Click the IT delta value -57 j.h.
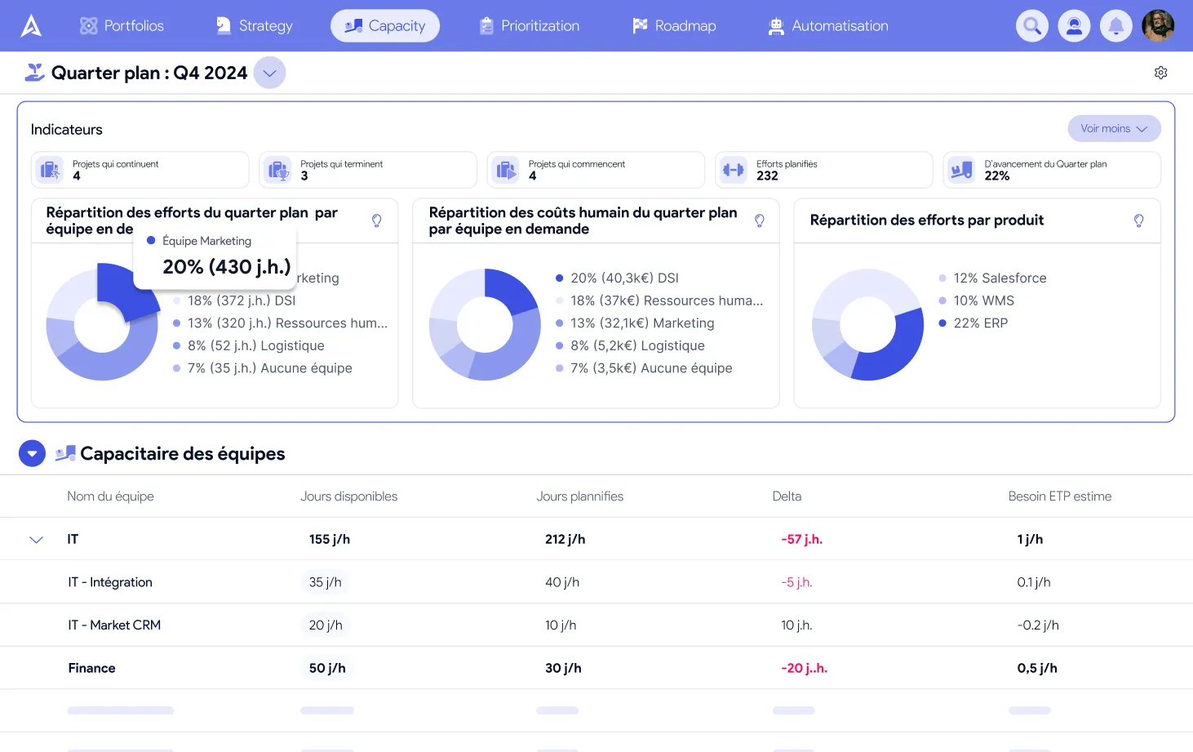 [x=801, y=540]
